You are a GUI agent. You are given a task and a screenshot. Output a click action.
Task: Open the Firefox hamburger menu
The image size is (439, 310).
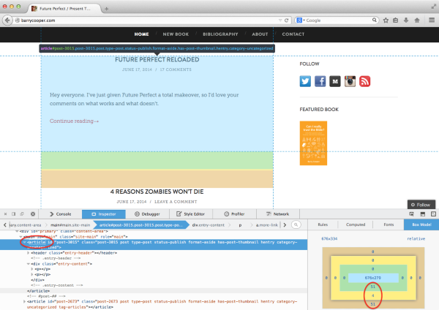429,20
